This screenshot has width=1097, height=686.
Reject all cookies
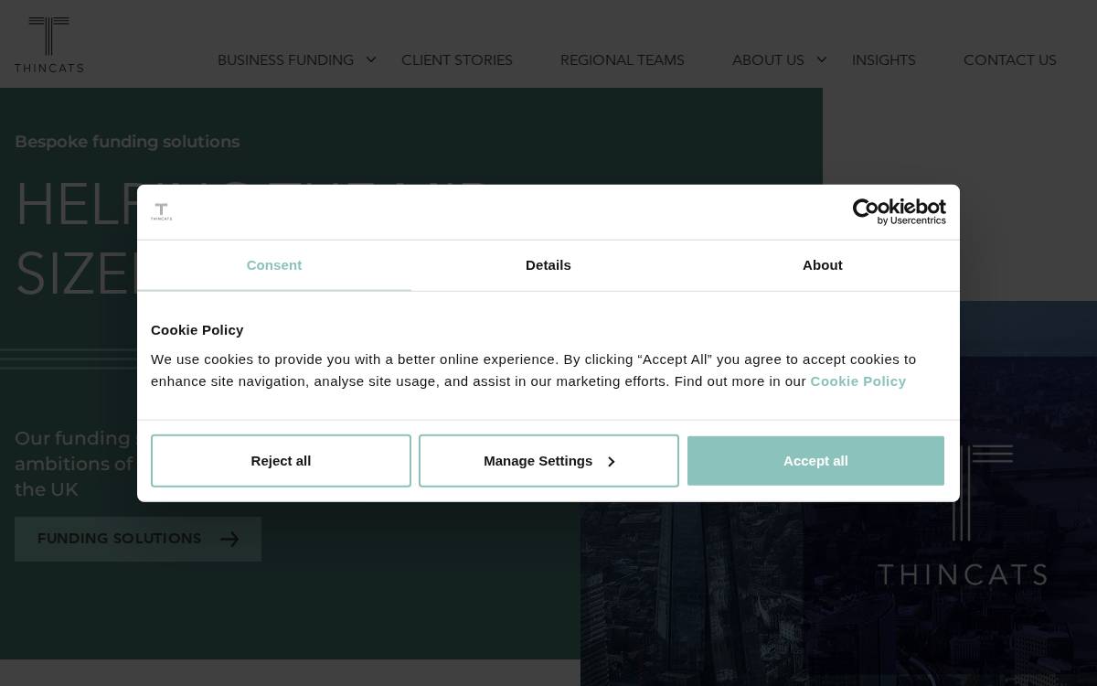[281, 461]
